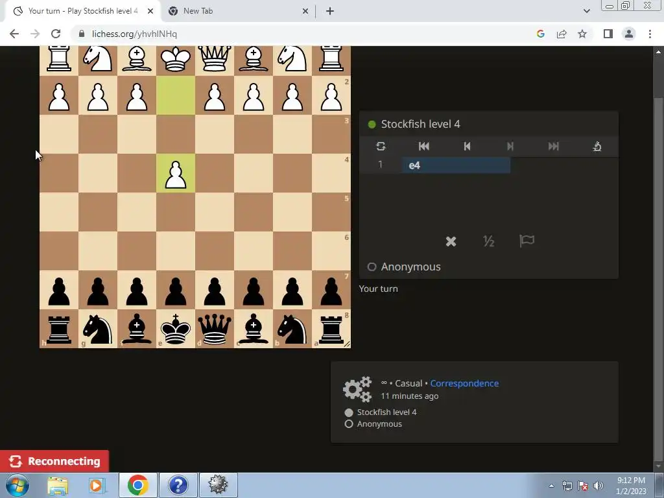Step back to the previous move

point(467,147)
